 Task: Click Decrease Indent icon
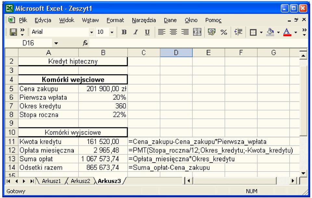[x=238, y=32]
